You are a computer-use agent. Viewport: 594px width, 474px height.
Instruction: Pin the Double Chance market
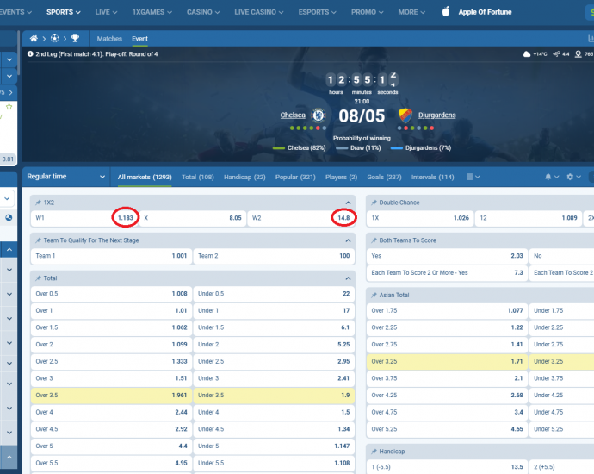pos(374,203)
